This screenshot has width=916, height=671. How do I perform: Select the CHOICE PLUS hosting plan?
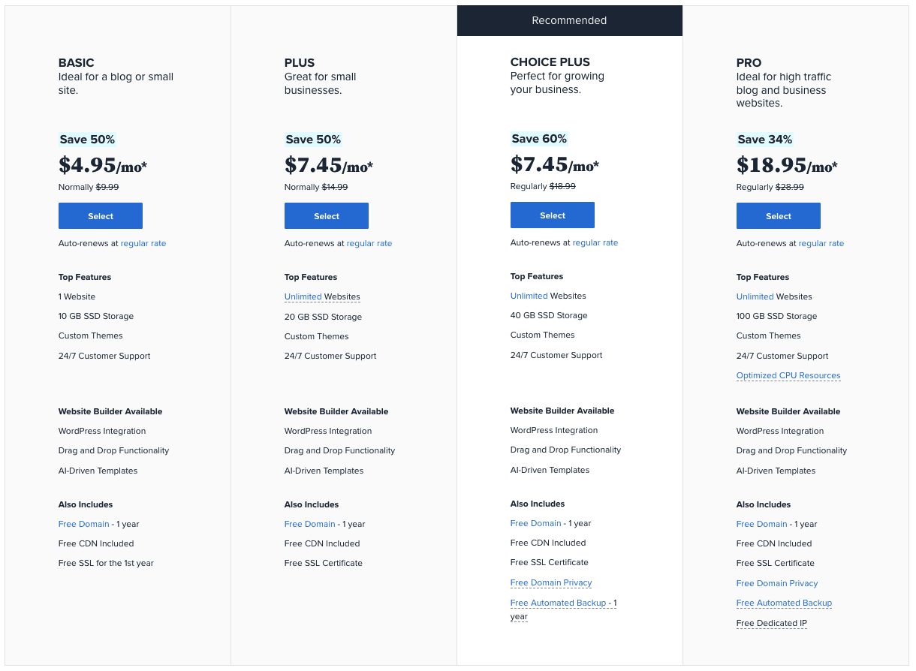point(553,215)
